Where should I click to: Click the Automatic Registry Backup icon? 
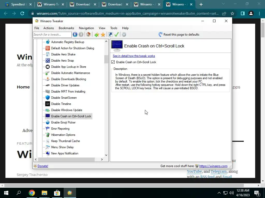click(x=48, y=42)
